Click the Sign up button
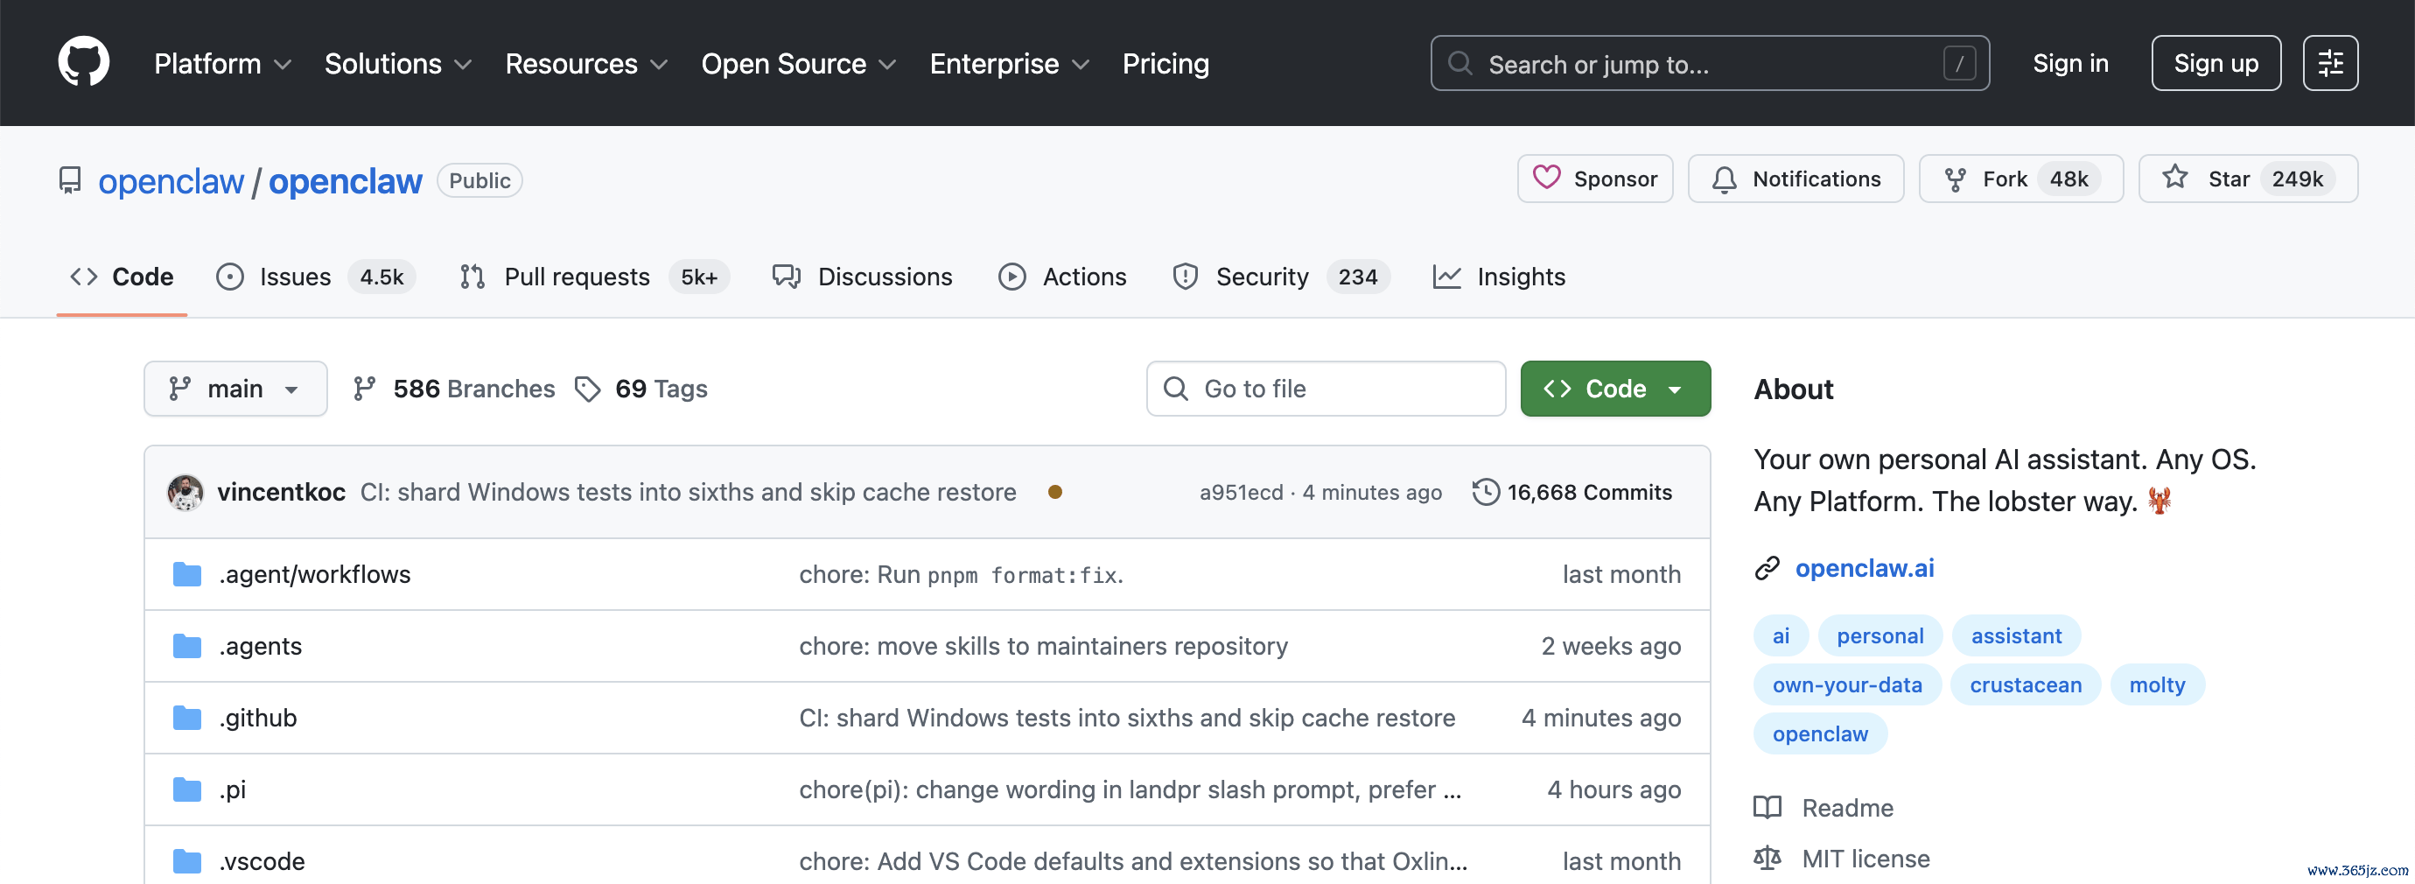The height and width of the screenshot is (884, 2415). 2216,63
